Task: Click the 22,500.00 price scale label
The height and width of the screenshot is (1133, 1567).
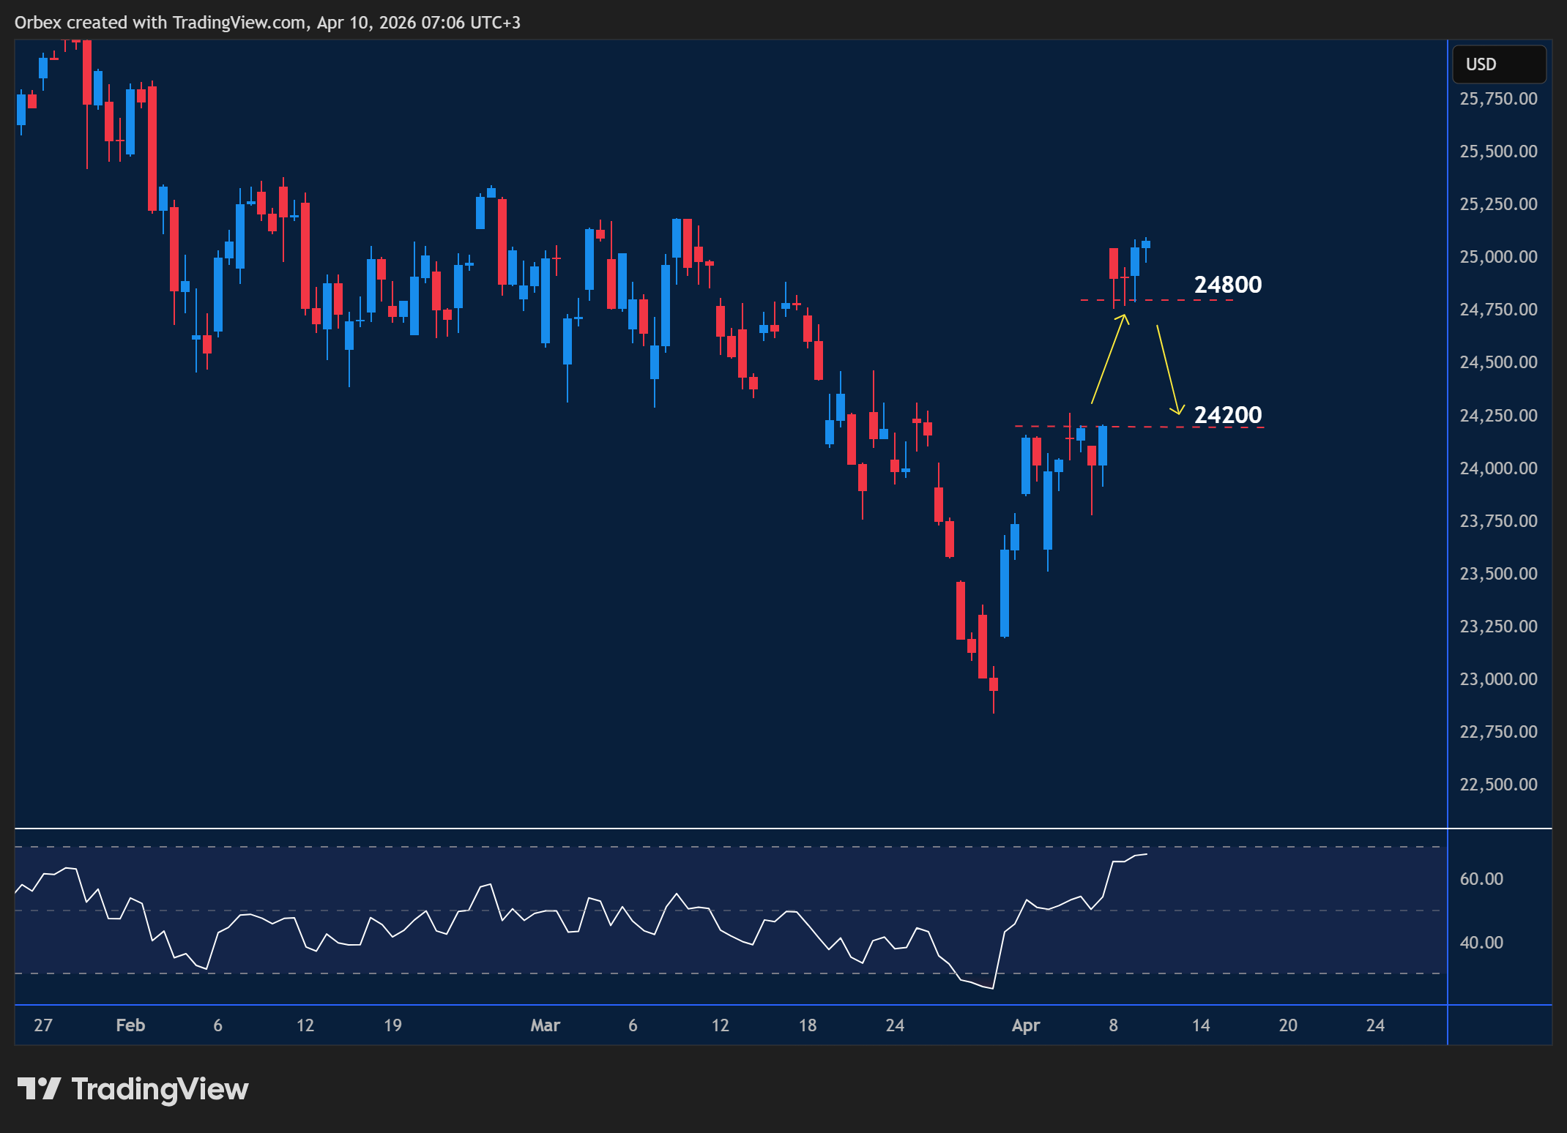Action: point(1497,784)
